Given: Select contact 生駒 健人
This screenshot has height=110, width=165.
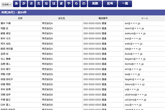Looking at the screenshot, I should click(x=6, y=64).
